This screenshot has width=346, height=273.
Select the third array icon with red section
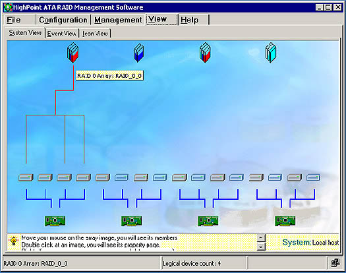pos(205,53)
